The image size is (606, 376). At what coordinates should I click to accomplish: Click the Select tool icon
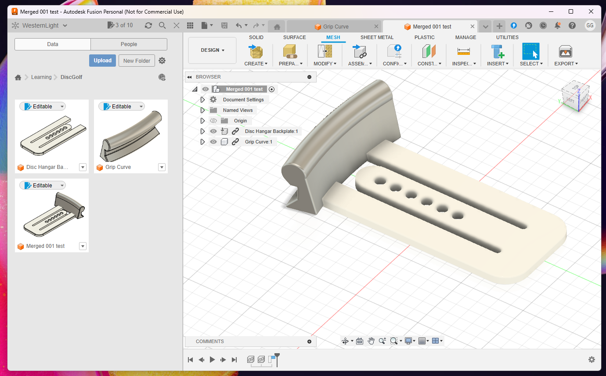(x=530, y=51)
